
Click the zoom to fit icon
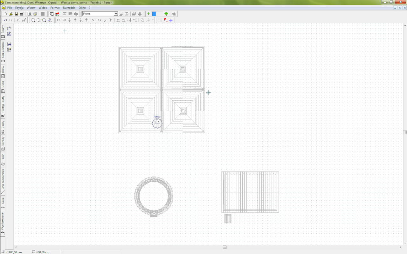44,20
